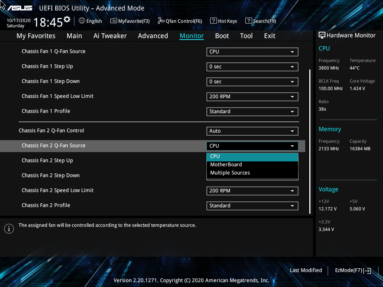Click +5V value 5.060 V
Screen dimensions: 383x287
tap(357, 209)
